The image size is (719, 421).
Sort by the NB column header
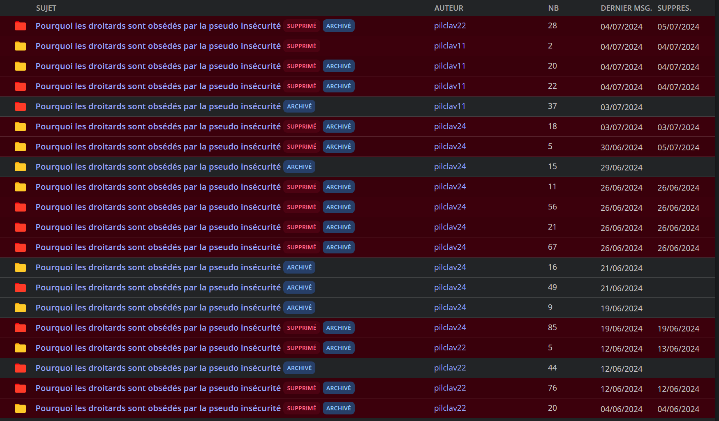click(x=553, y=8)
